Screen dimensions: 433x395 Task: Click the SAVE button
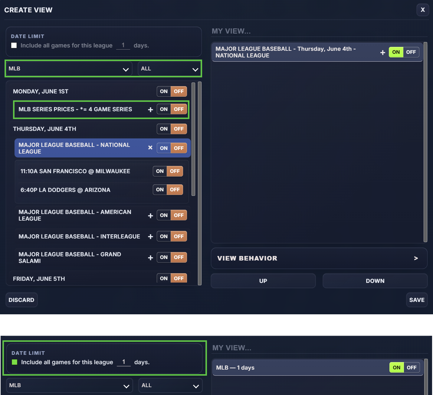(417, 300)
